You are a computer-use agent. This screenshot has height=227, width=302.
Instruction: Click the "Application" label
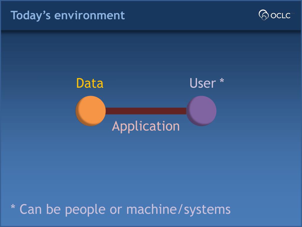146,127
